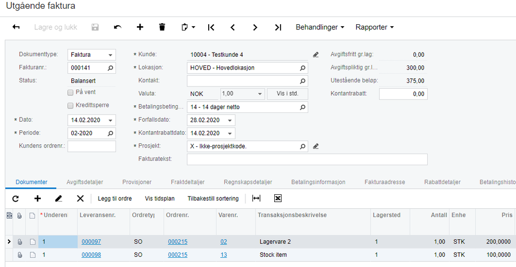Go to first record icon
The width and height of the screenshot is (516, 267).
click(211, 27)
